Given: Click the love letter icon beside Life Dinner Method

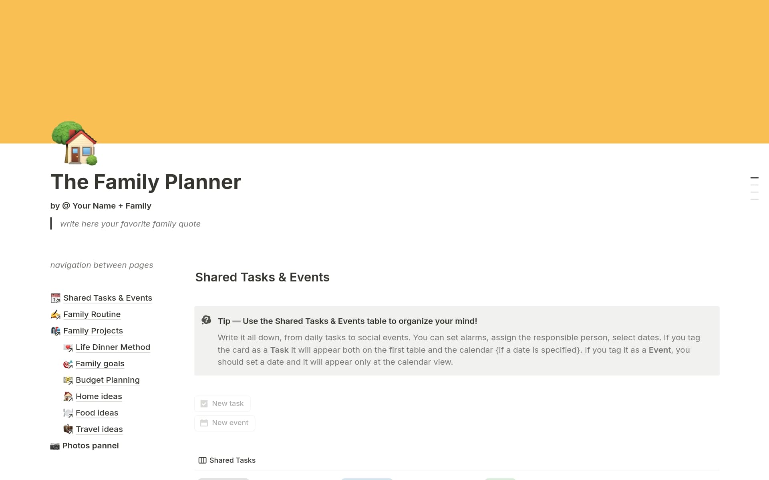Looking at the screenshot, I should [x=68, y=347].
